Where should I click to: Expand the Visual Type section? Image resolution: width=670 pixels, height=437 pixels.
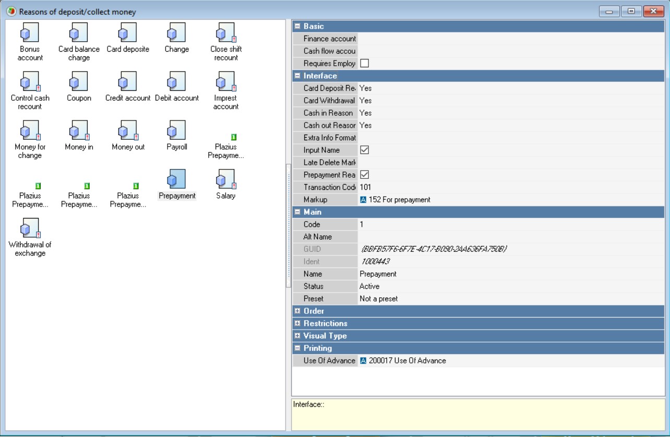coord(298,336)
